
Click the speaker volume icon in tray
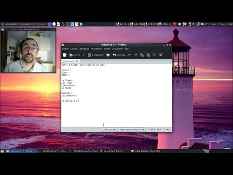[x=193, y=24]
